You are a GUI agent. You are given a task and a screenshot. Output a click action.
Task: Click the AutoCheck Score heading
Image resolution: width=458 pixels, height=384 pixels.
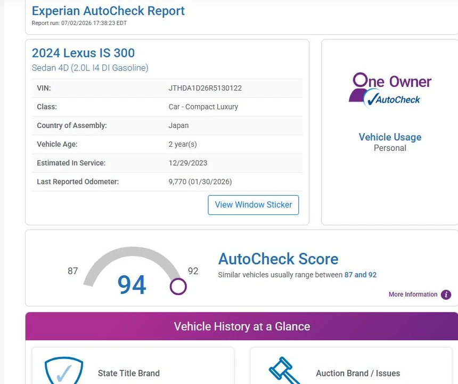click(278, 259)
